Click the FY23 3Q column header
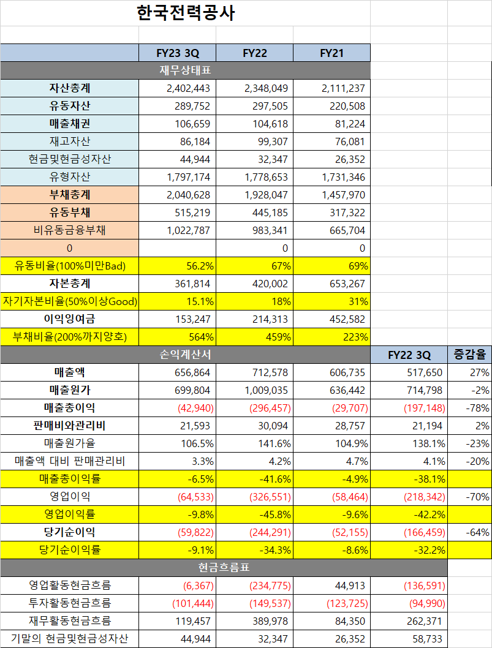The height and width of the screenshot is (648, 492). coord(178,53)
